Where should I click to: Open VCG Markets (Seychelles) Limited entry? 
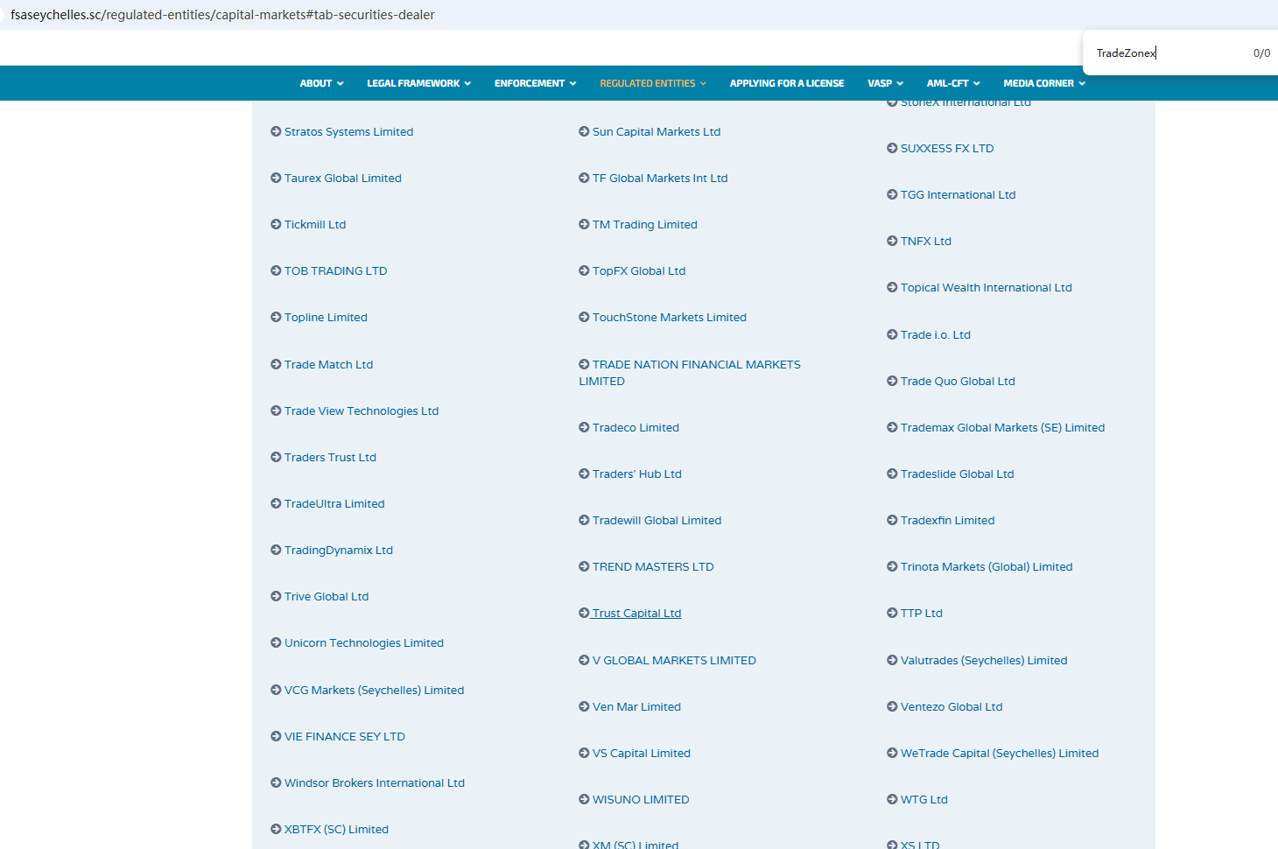(x=374, y=690)
